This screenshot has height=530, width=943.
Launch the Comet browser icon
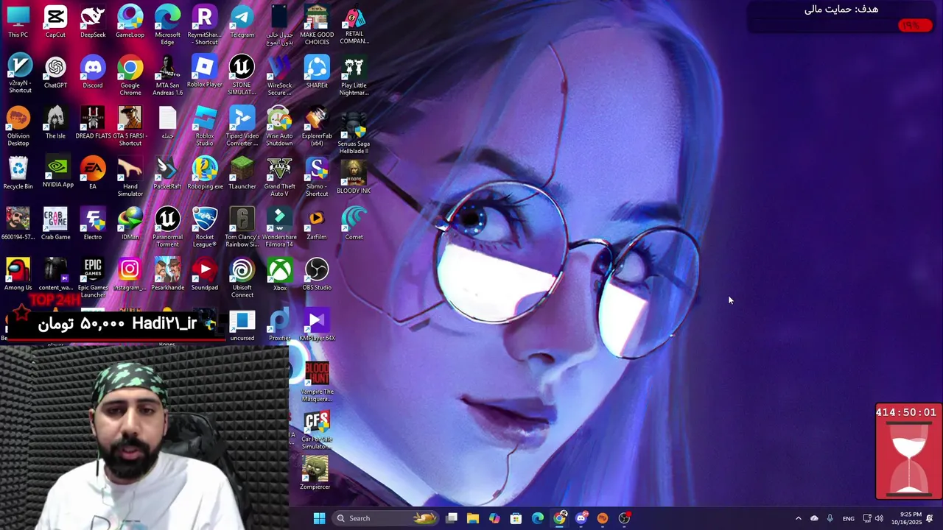[x=354, y=224]
